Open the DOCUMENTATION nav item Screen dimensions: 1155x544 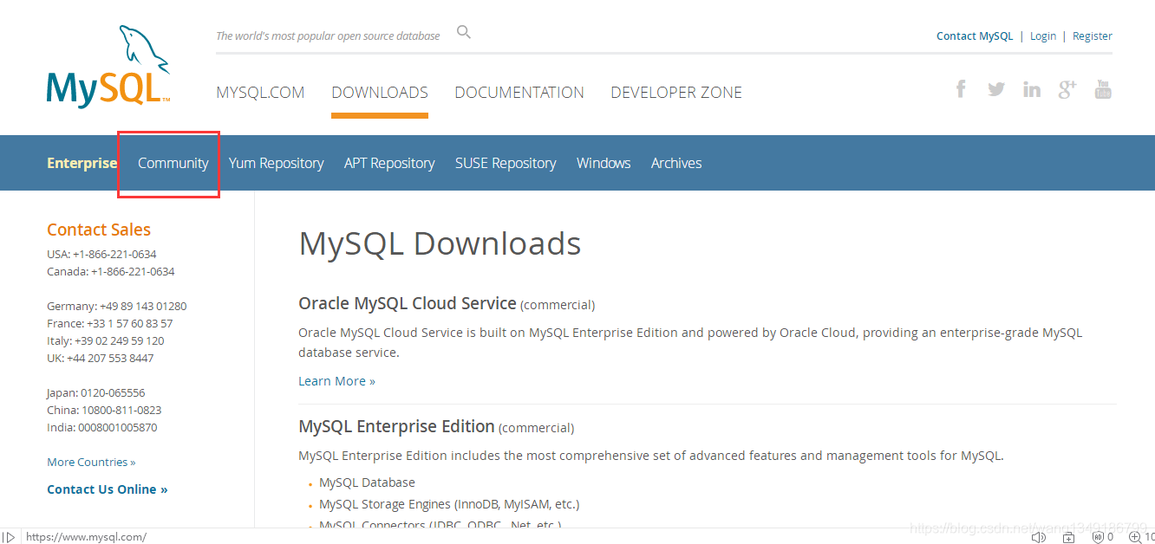click(519, 93)
